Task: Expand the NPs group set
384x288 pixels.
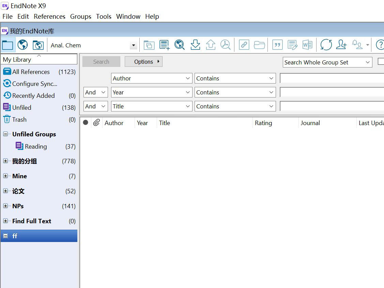Action: [x=5, y=206]
